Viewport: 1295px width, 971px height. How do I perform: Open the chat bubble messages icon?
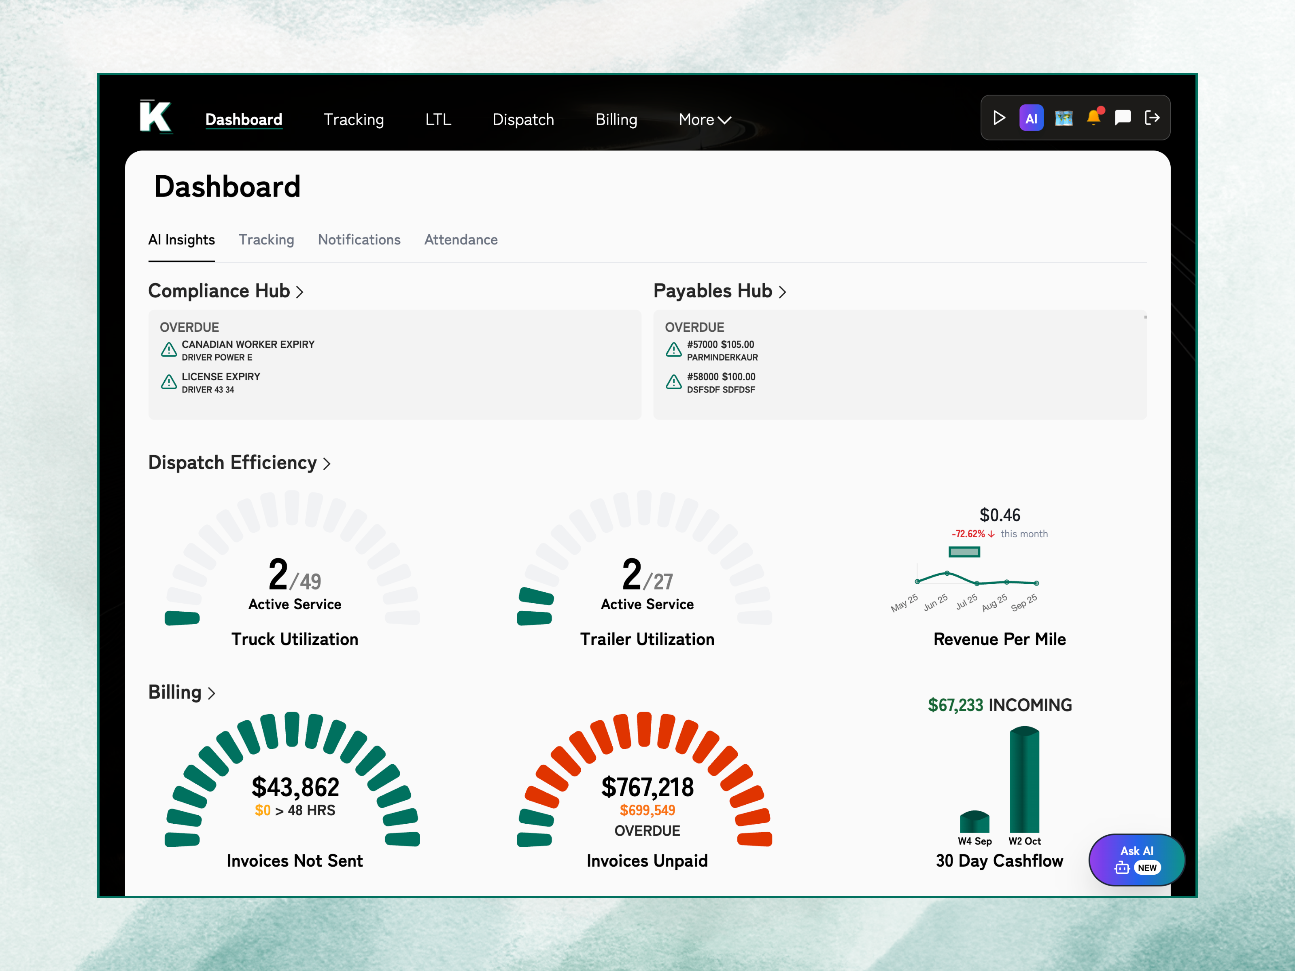[1122, 118]
